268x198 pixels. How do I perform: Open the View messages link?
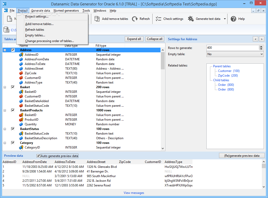coord(134,193)
